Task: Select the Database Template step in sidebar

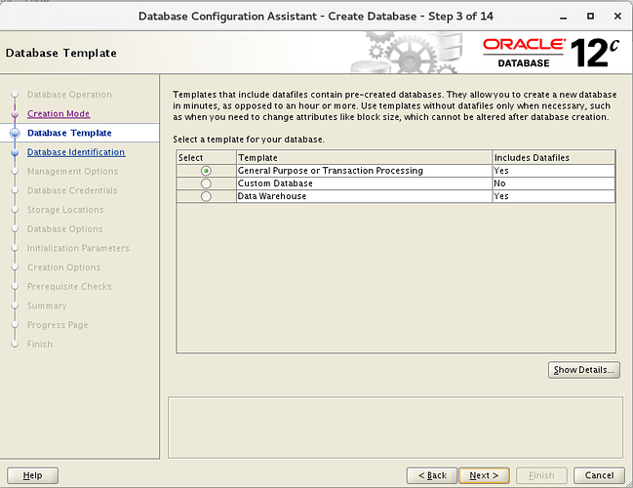Action: point(69,133)
